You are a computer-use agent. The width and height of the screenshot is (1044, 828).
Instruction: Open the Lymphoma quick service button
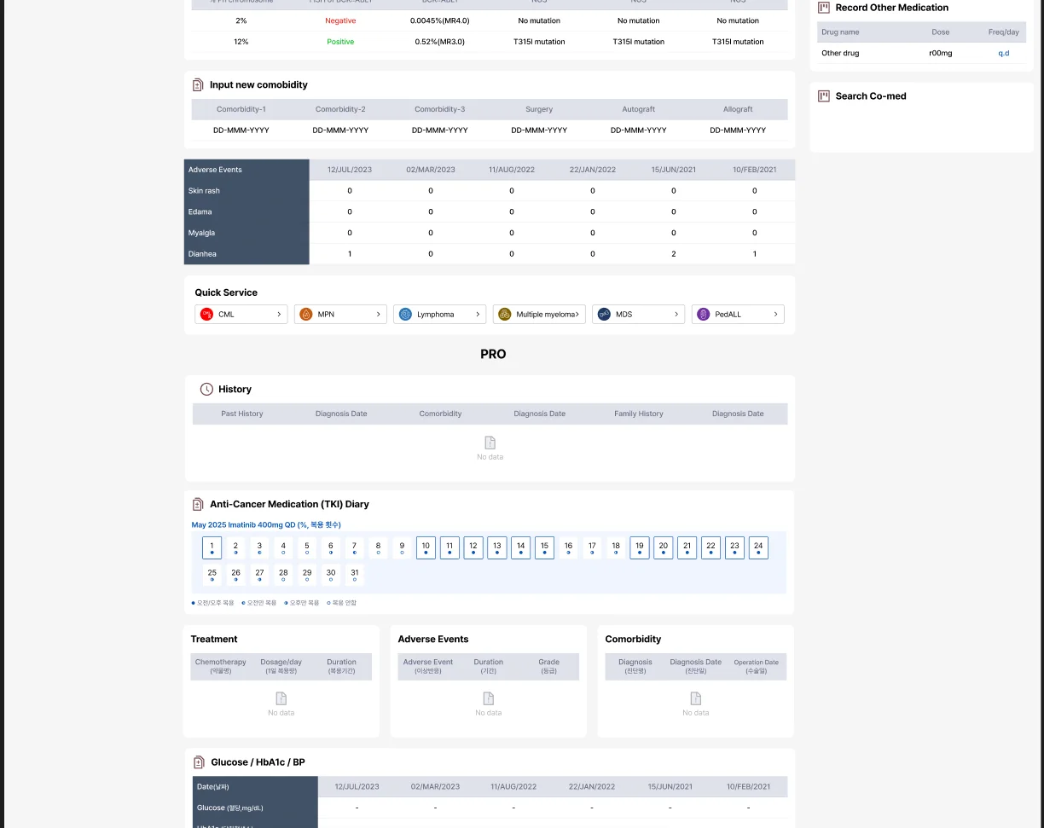(439, 315)
